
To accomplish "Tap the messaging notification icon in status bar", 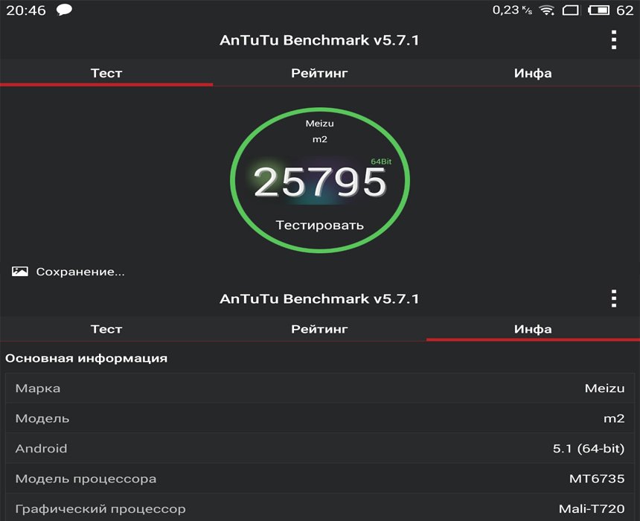I will point(64,10).
